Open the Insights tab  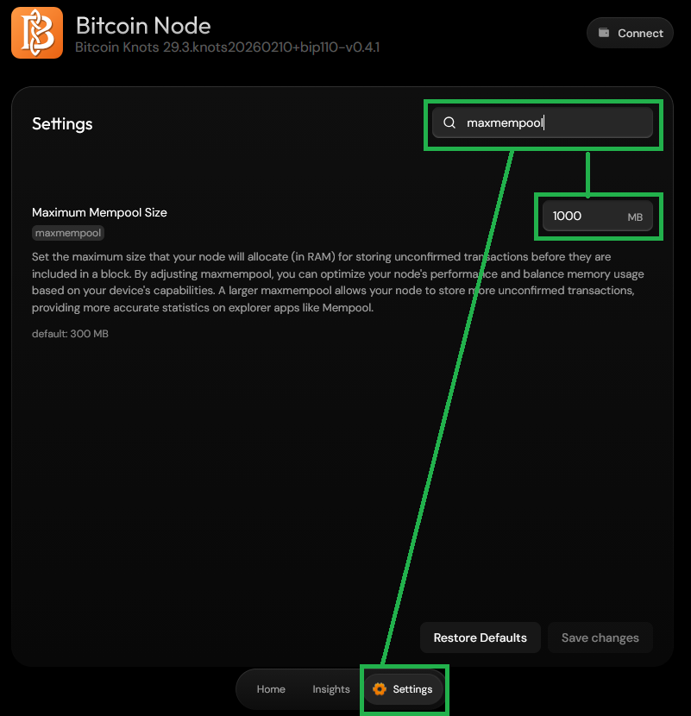[x=330, y=689]
